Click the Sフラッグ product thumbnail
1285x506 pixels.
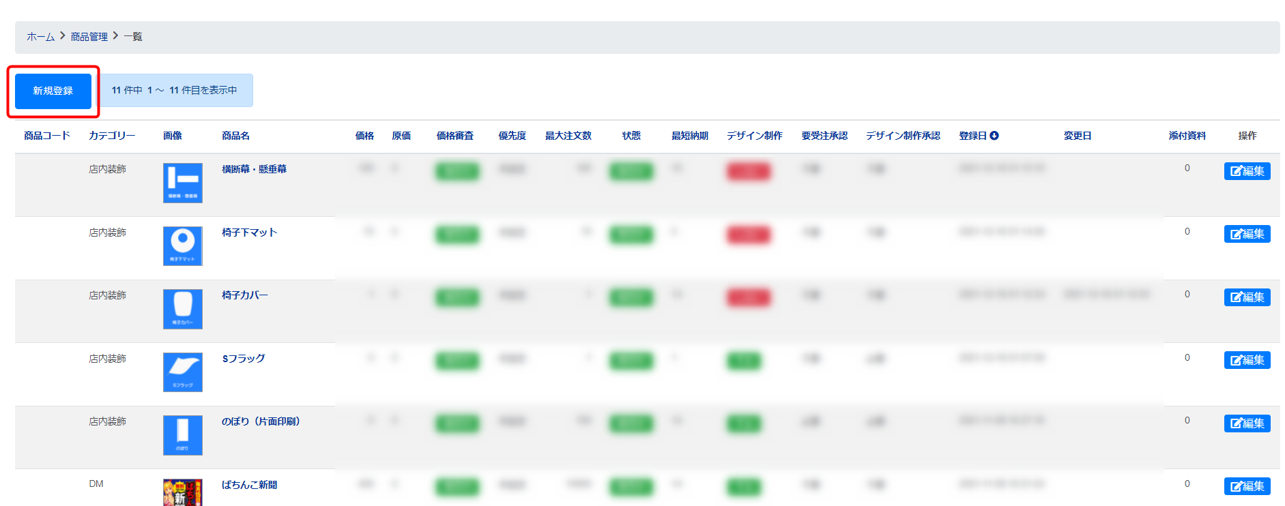tap(183, 372)
